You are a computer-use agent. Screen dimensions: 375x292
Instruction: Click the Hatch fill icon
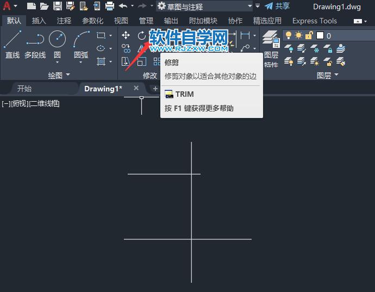[x=101, y=61]
